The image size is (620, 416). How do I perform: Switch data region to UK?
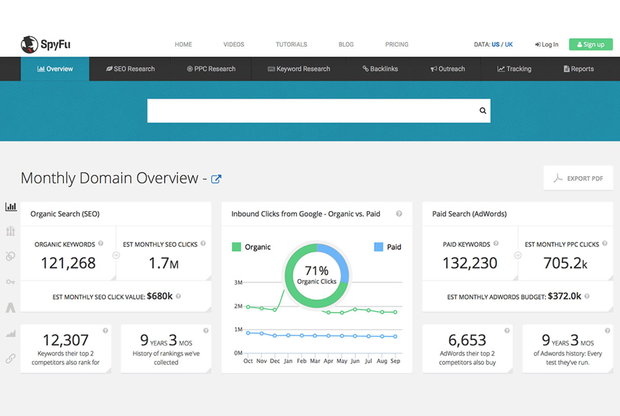click(509, 44)
